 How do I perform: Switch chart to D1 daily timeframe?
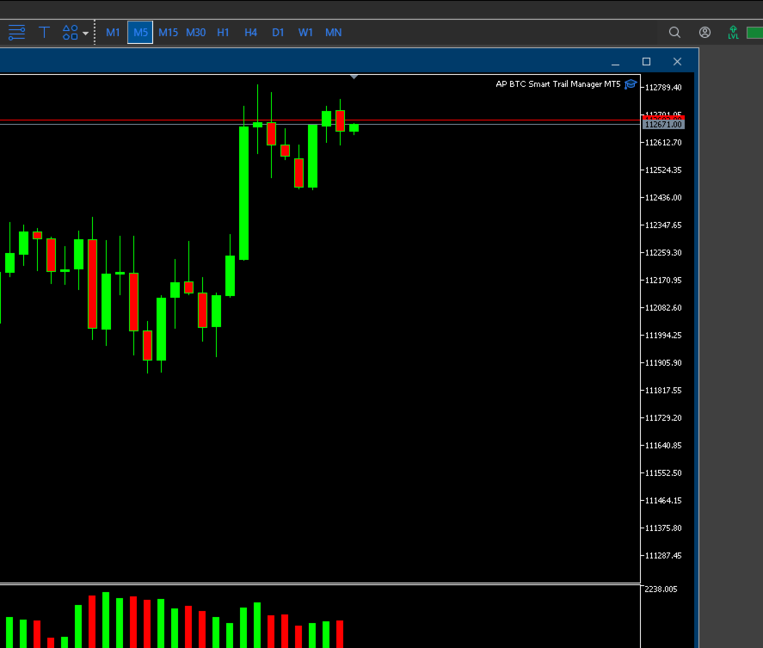point(278,33)
